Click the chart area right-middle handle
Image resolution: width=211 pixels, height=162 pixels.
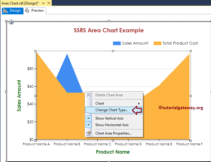[191, 96]
